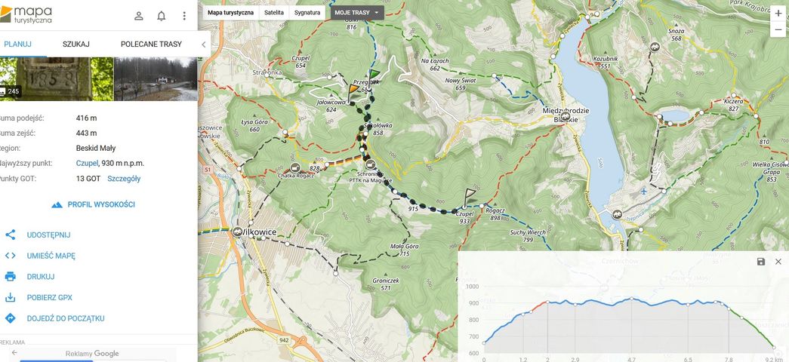Click the Schronisko PTTK na Magurce shelter icon
The width and height of the screenshot is (789, 362).
click(370, 164)
